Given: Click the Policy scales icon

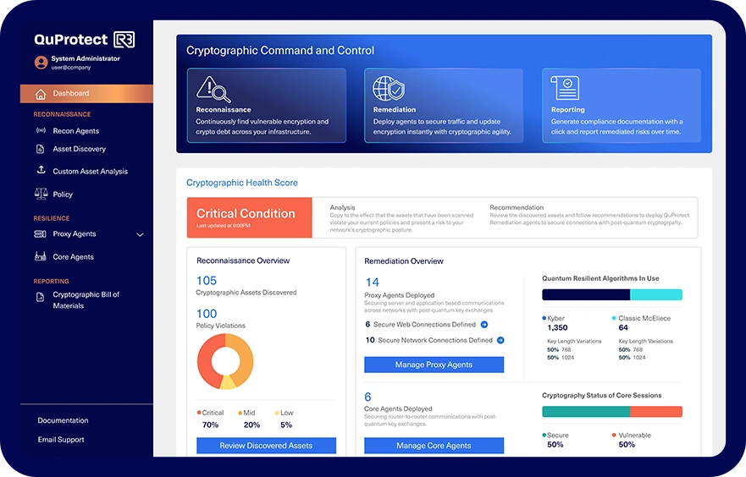Looking at the screenshot, I should (41, 194).
